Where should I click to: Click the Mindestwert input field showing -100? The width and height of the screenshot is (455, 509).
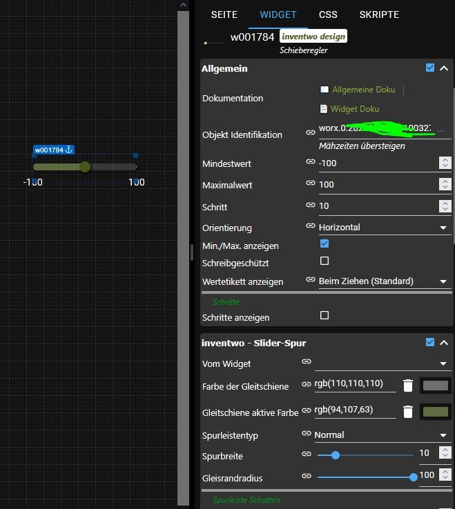(378, 163)
